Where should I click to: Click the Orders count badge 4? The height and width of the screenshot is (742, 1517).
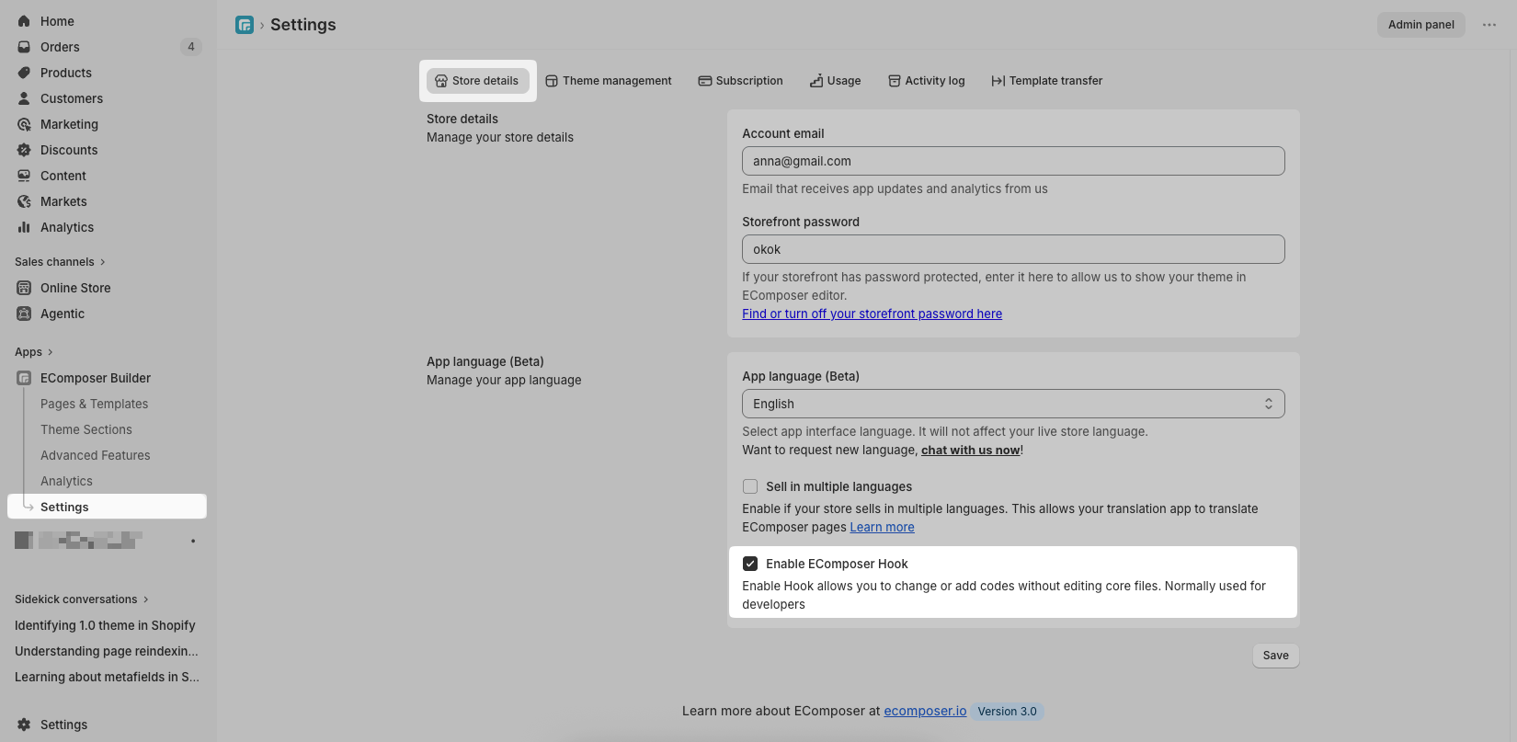(x=191, y=47)
